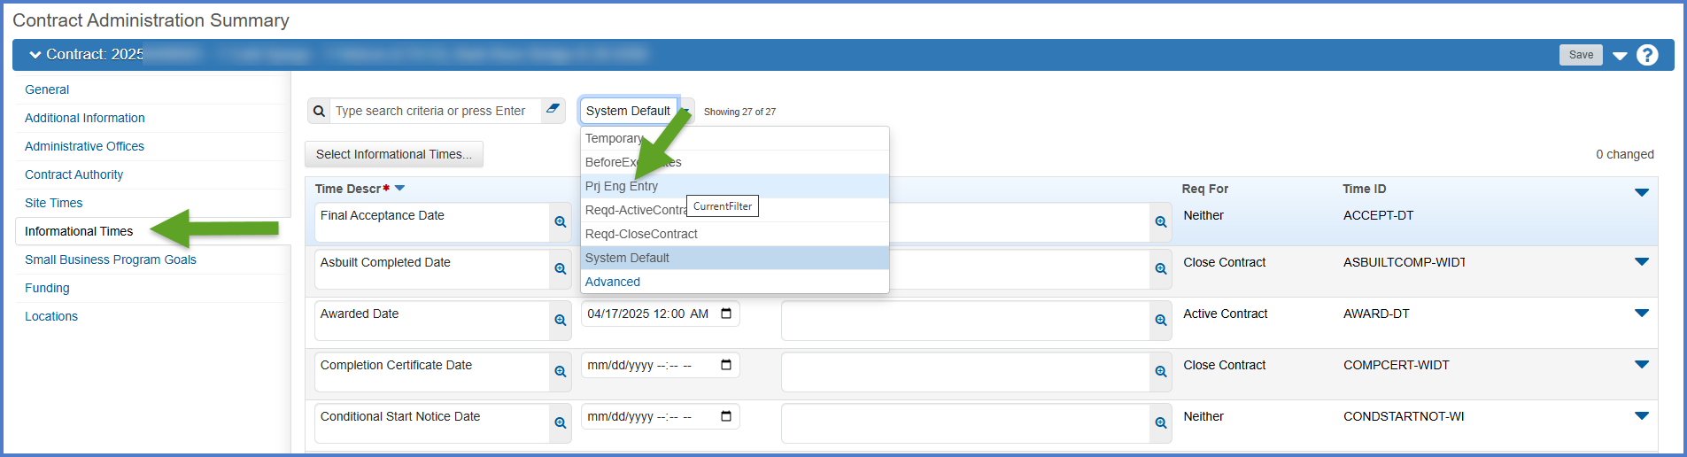Open calendar picker for Awarded Date

(x=726, y=314)
